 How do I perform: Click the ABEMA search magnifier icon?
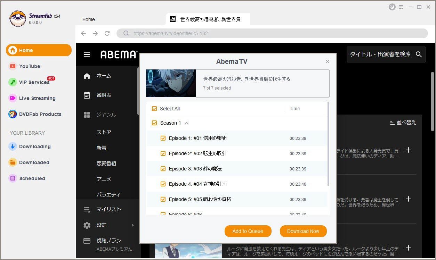click(x=419, y=54)
